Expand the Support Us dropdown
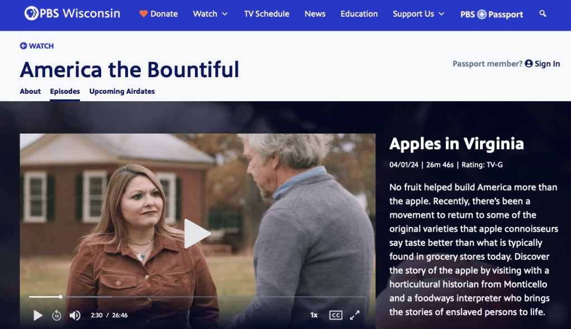 point(418,14)
